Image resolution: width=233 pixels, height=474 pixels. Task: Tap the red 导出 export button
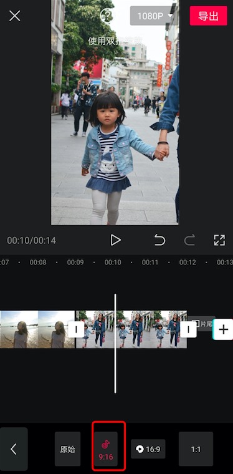[x=208, y=16]
